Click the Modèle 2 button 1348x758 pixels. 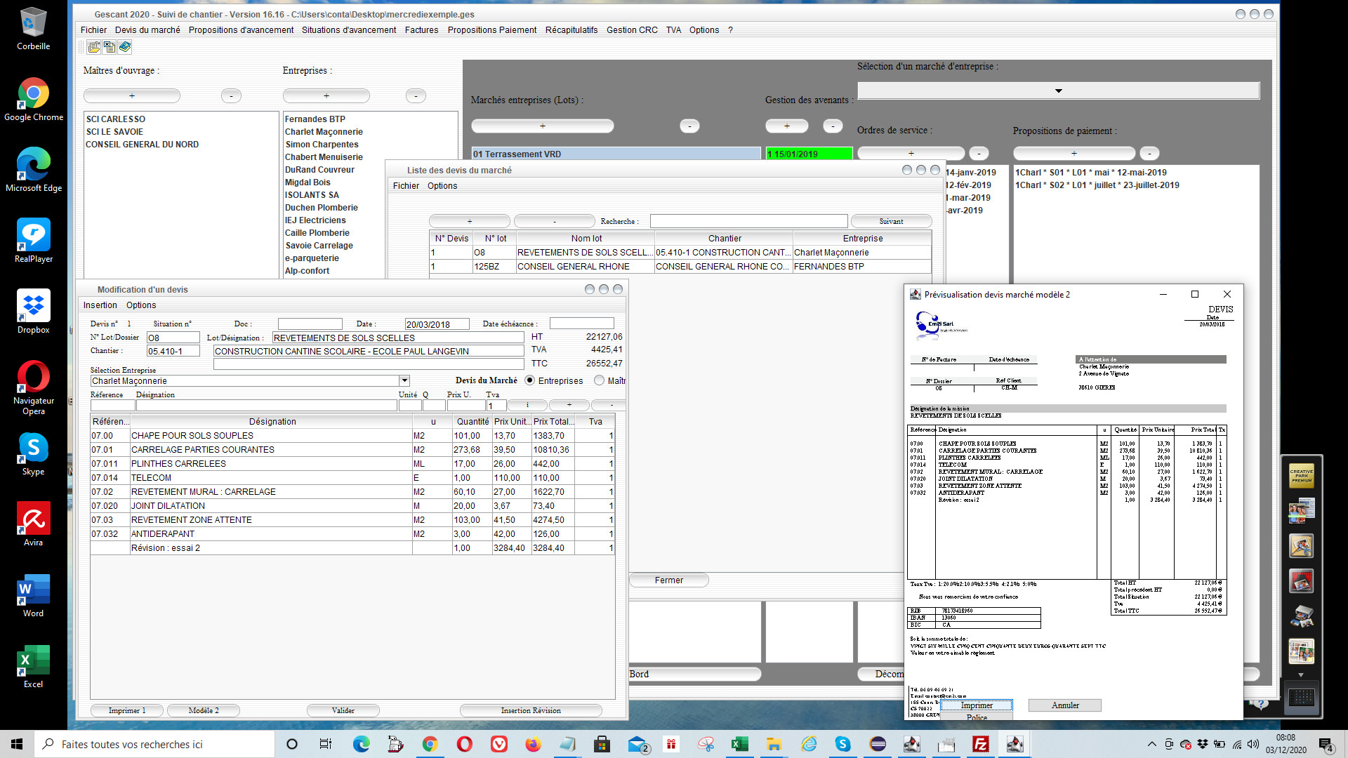point(204,710)
